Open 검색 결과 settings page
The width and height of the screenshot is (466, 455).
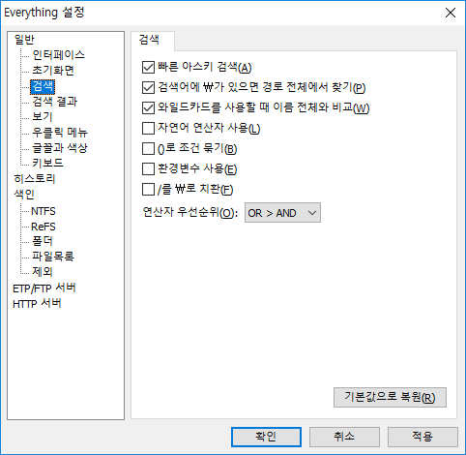(x=54, y=102)
